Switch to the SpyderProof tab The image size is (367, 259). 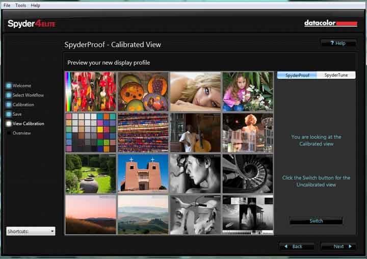click(x=297, y=75)
